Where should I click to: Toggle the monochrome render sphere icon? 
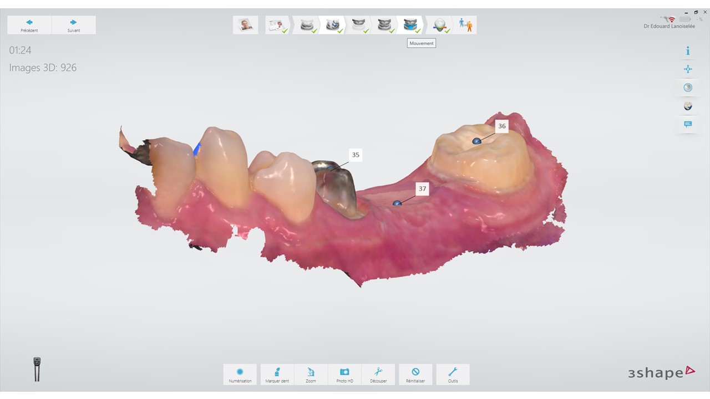tap(688, 88)
